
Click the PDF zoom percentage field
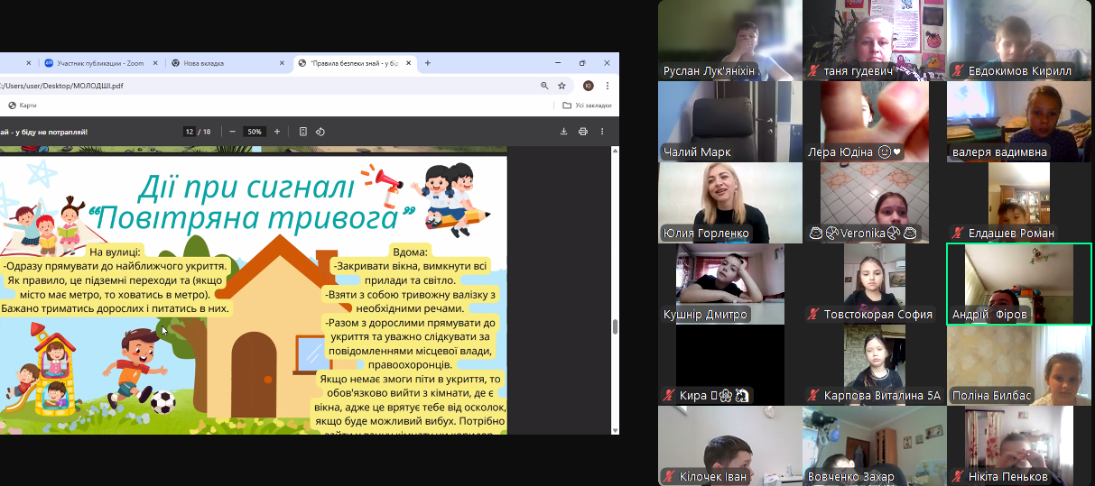(x=255, y=132)
